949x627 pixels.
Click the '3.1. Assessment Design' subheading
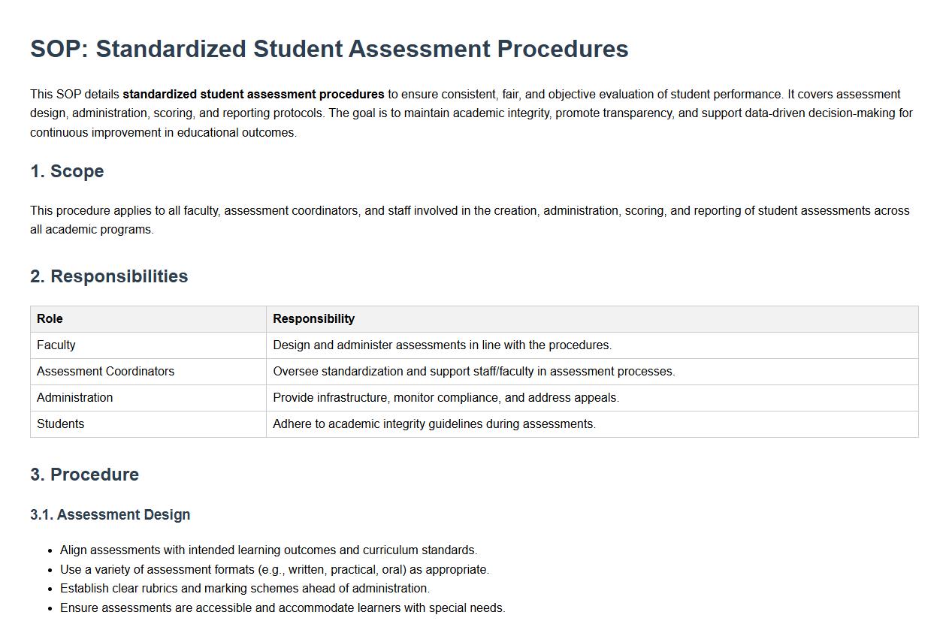click(110, 515)
